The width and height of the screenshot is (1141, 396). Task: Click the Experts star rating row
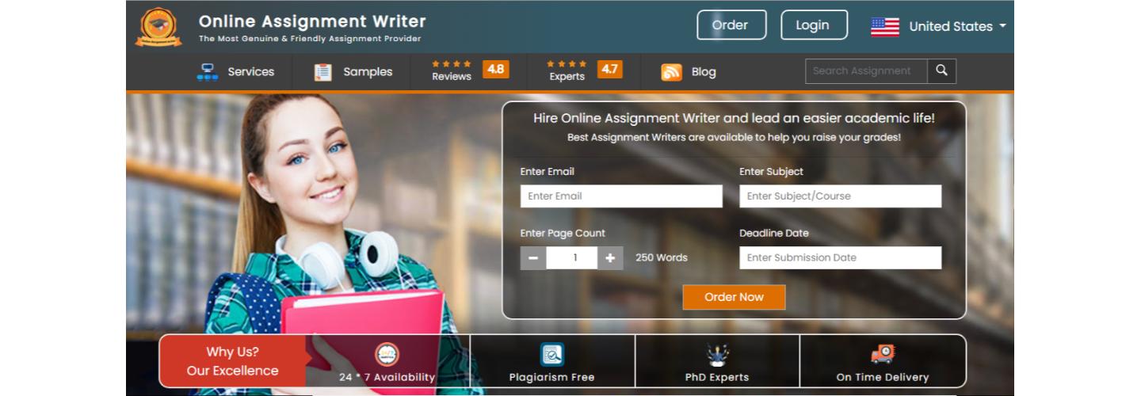point(567,64)
